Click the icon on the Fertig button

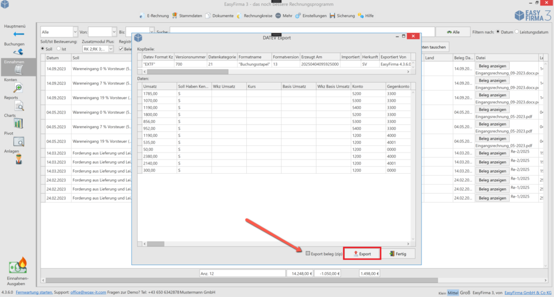(392, 254)
